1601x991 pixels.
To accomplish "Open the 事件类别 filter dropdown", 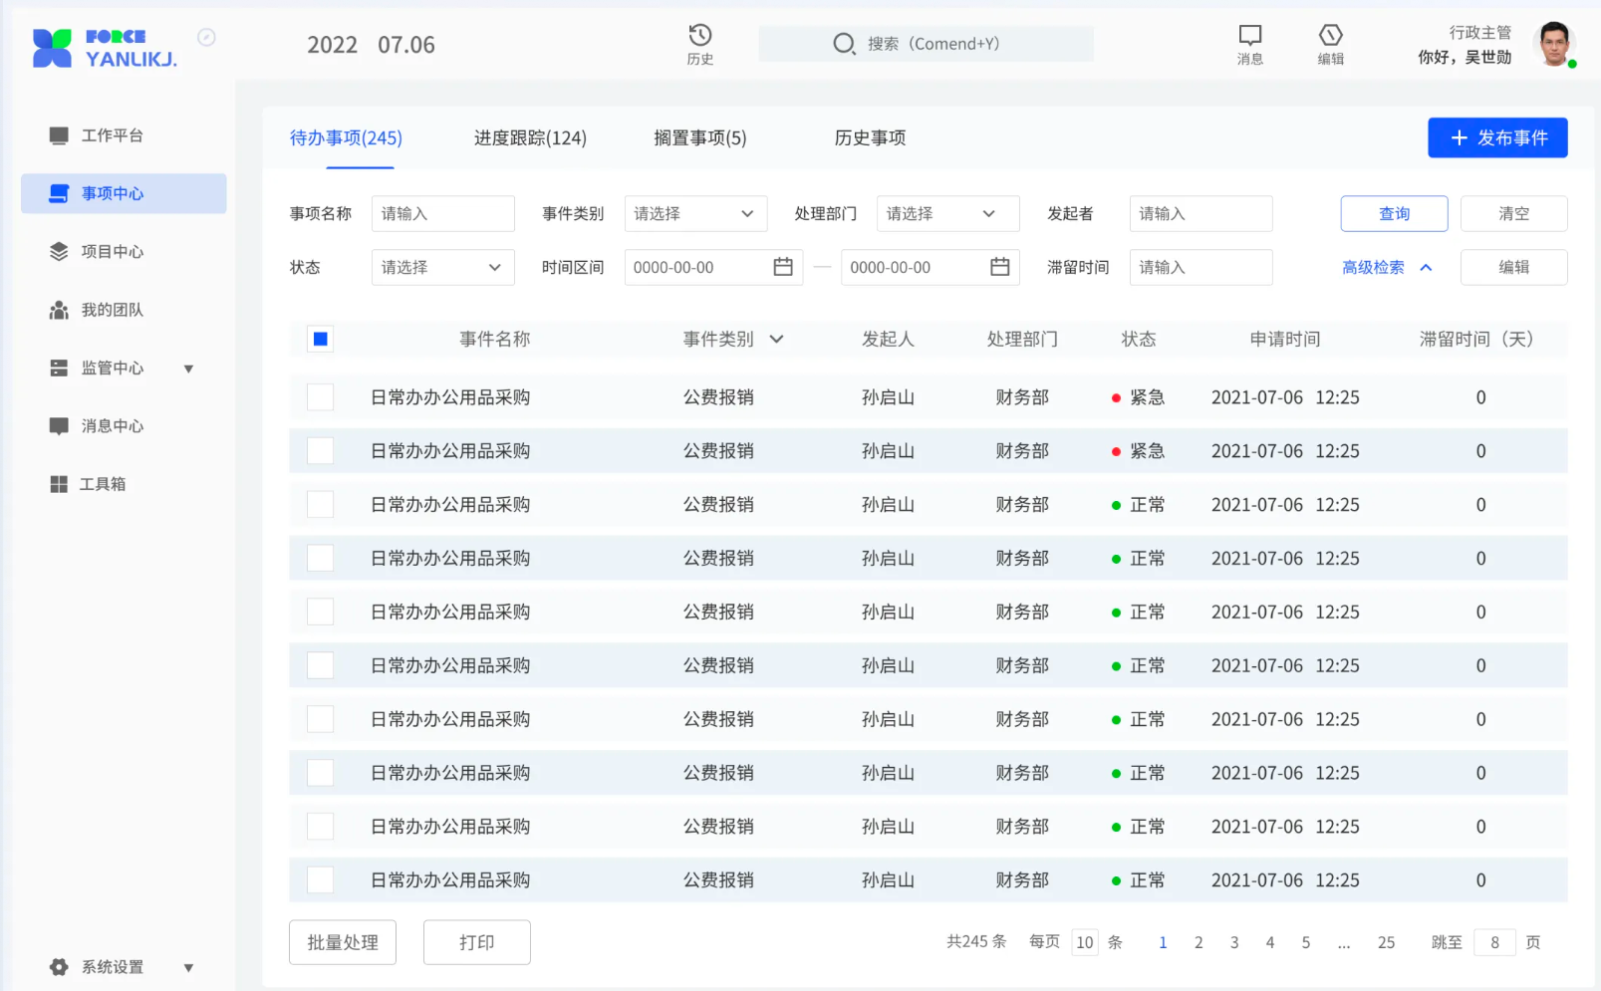I will [695, 213].
